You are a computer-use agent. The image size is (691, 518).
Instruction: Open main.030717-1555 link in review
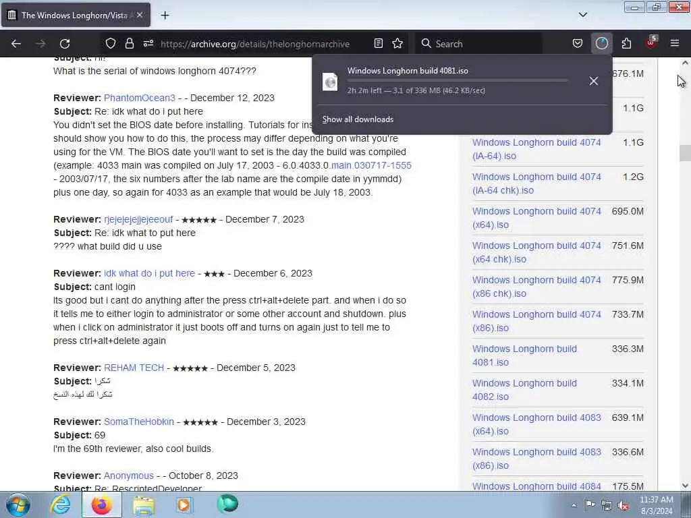(x=371, y=165)
